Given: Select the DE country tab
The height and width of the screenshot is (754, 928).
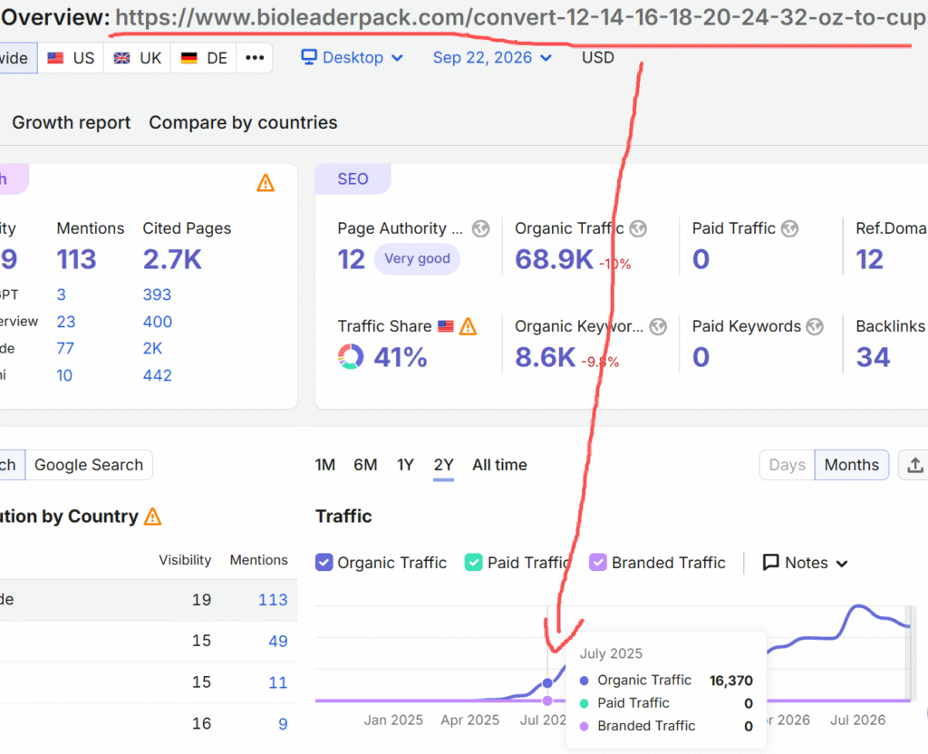Looking at the screenshot, I should 204,58.
